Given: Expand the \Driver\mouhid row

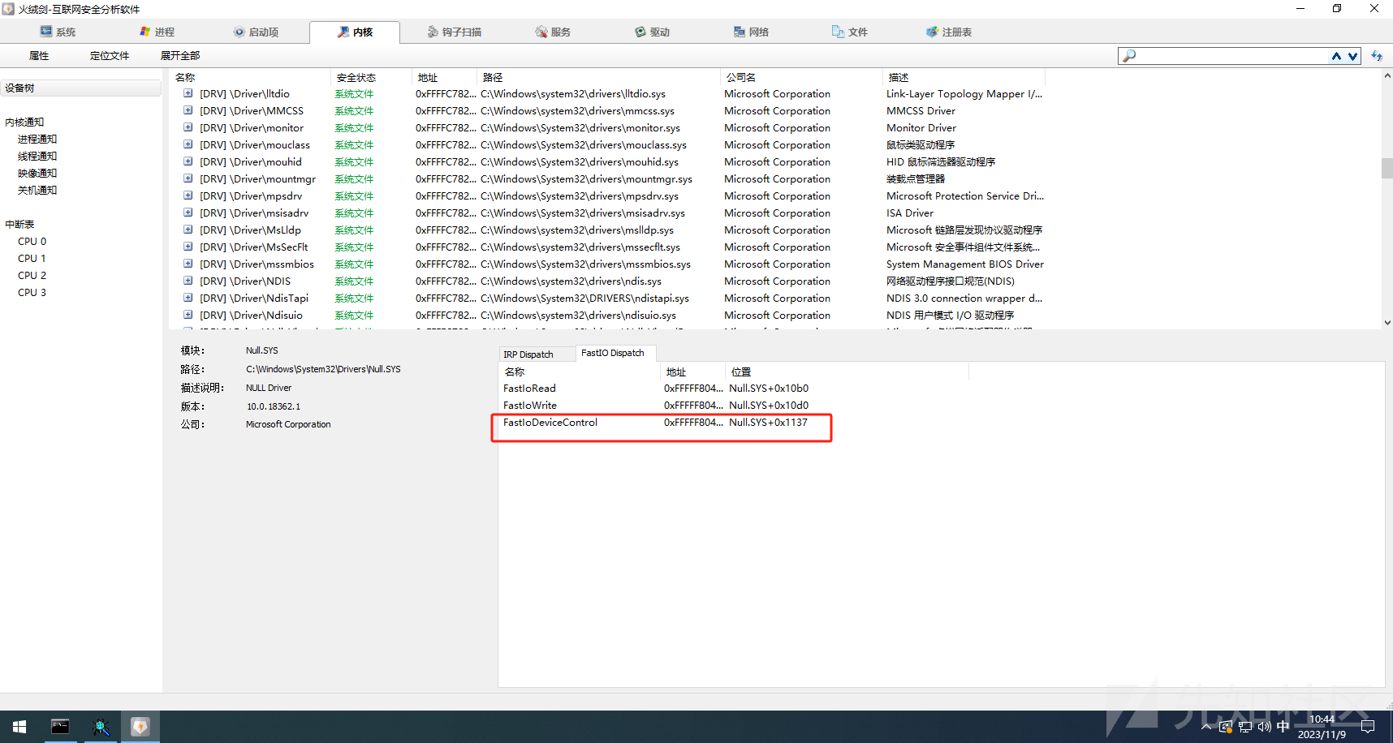Looking at the screenshot, I should 188,161.
